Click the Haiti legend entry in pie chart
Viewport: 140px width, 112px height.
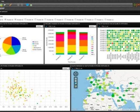pos(34,46)
